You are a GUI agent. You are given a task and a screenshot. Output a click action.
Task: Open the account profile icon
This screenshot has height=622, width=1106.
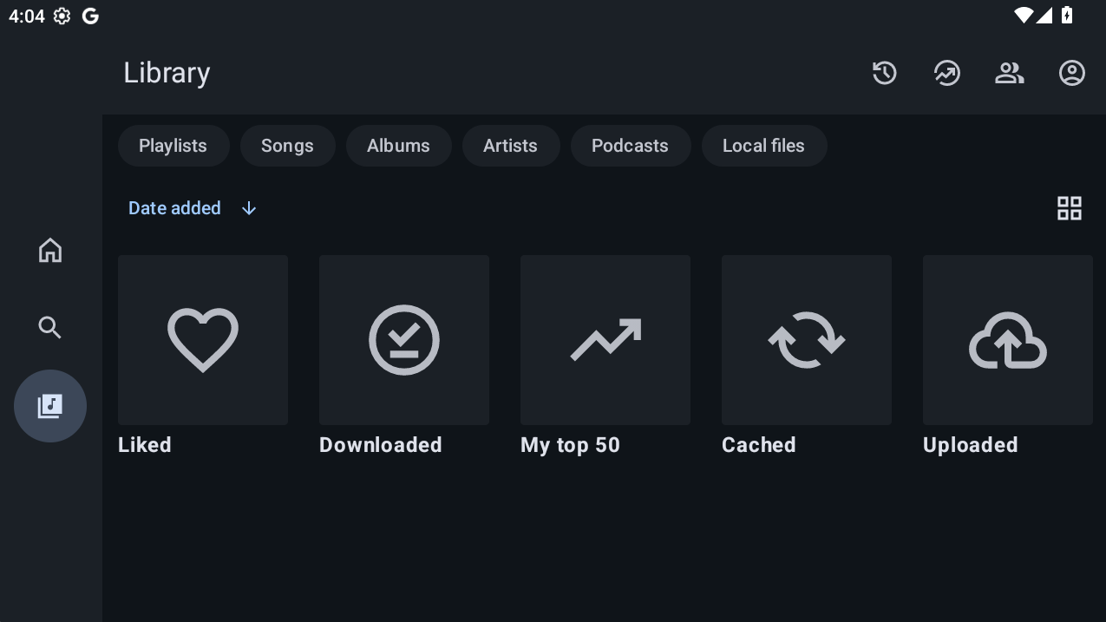[1071, 73]
